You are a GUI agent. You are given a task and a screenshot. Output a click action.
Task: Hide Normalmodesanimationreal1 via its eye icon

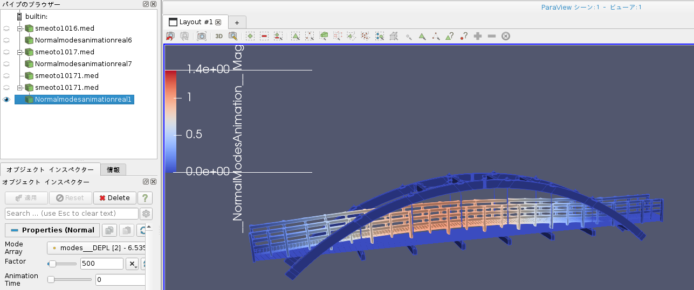pyautogui.click(x=6, y=100)
